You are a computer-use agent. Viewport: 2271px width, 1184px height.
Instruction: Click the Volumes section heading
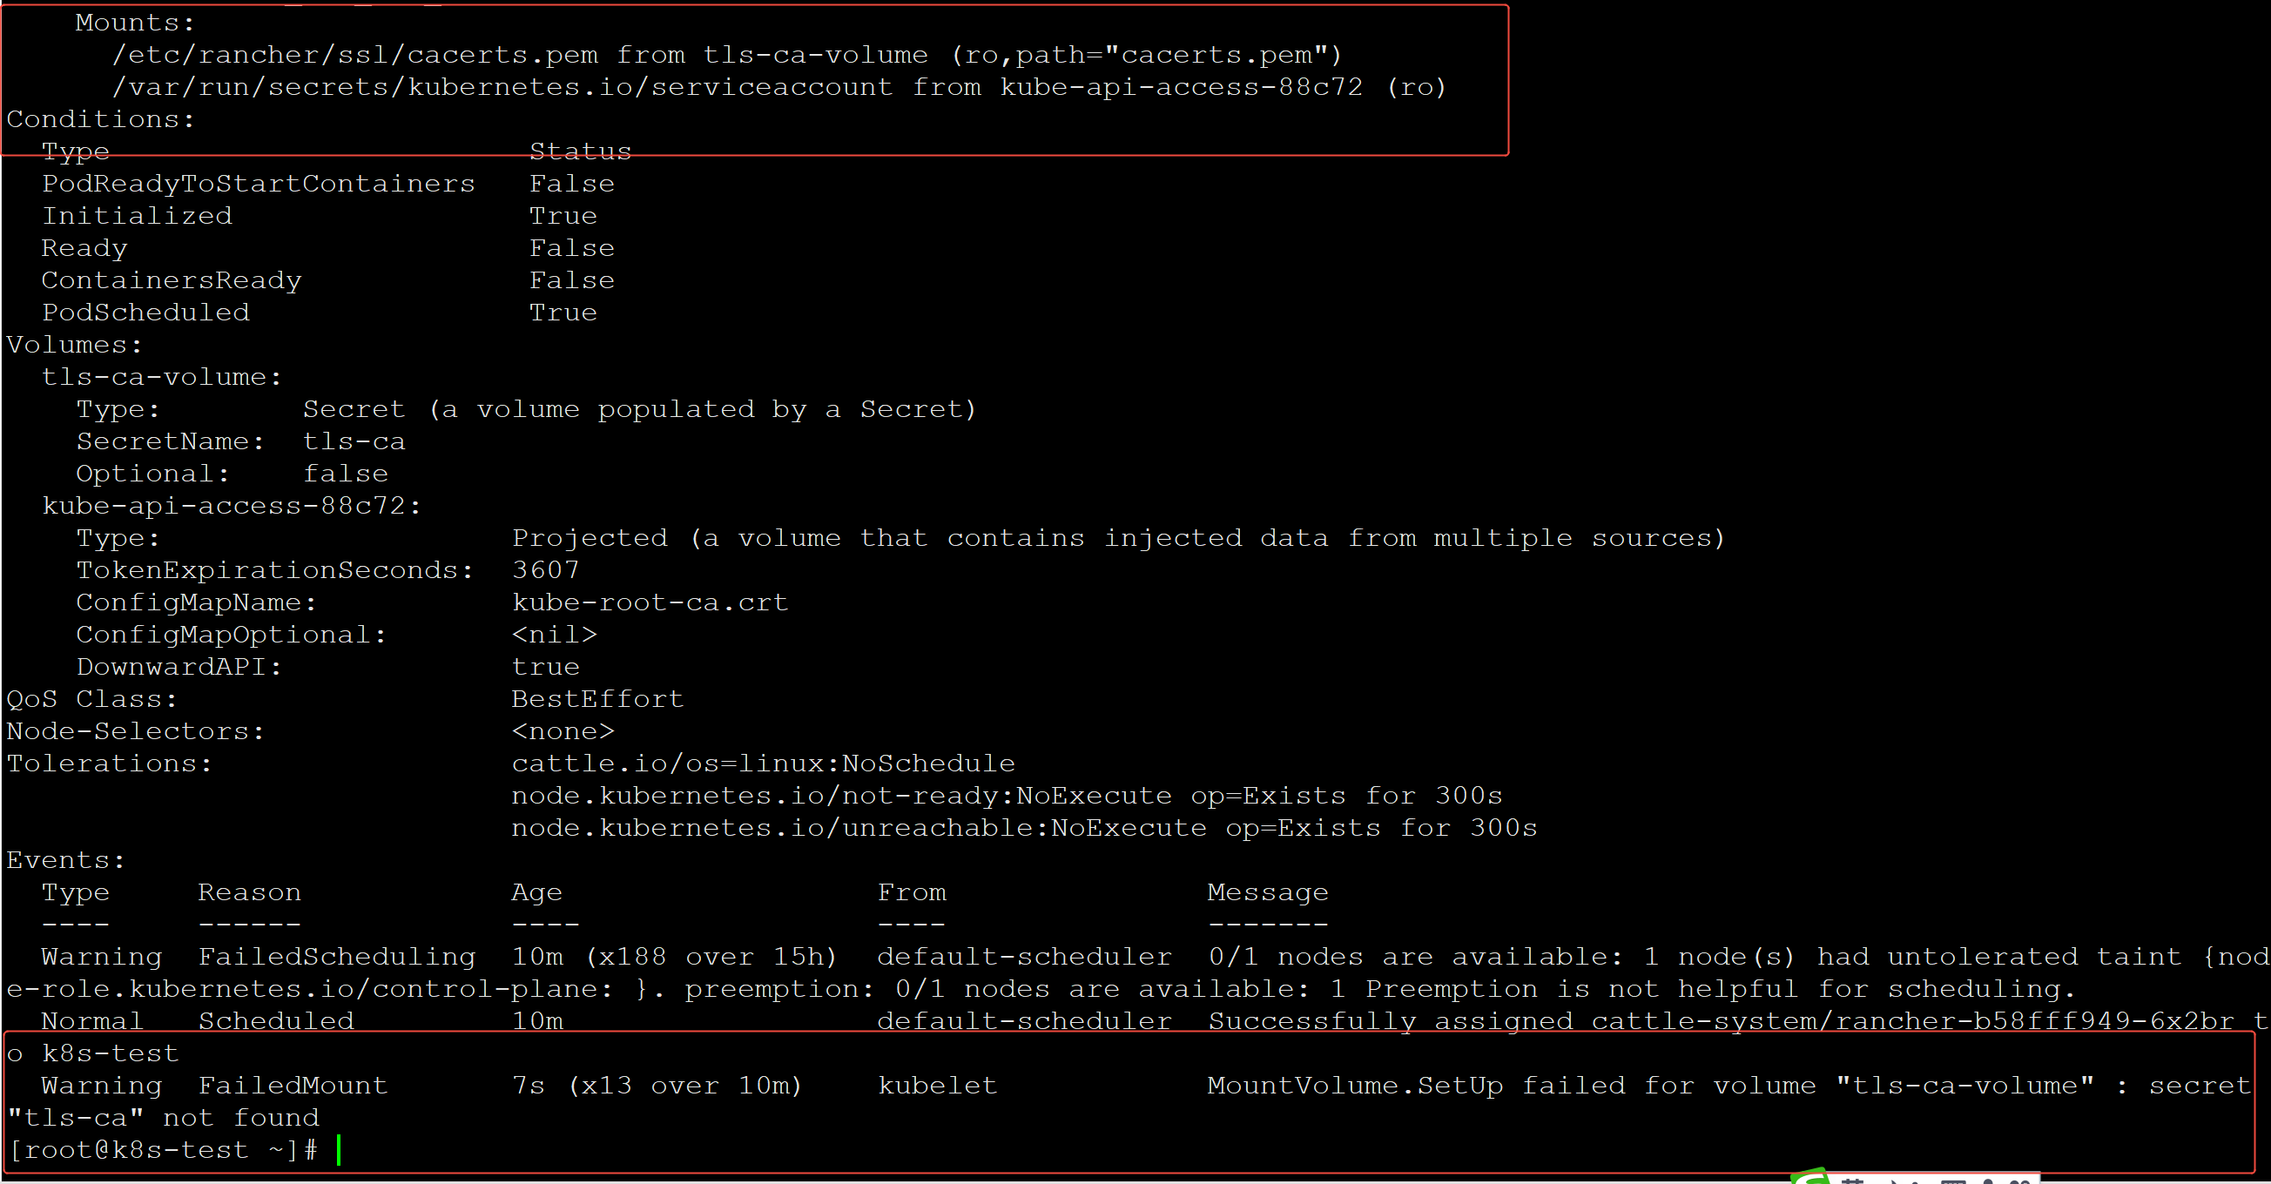point(73,345)
